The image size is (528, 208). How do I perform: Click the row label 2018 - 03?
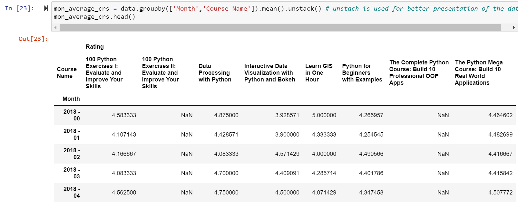pos(72,173)
